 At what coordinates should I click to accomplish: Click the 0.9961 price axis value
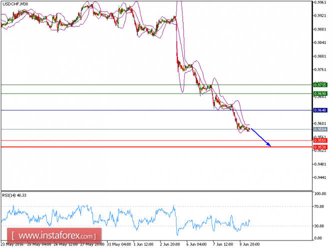pyautogui.click(x=320, y=2)
